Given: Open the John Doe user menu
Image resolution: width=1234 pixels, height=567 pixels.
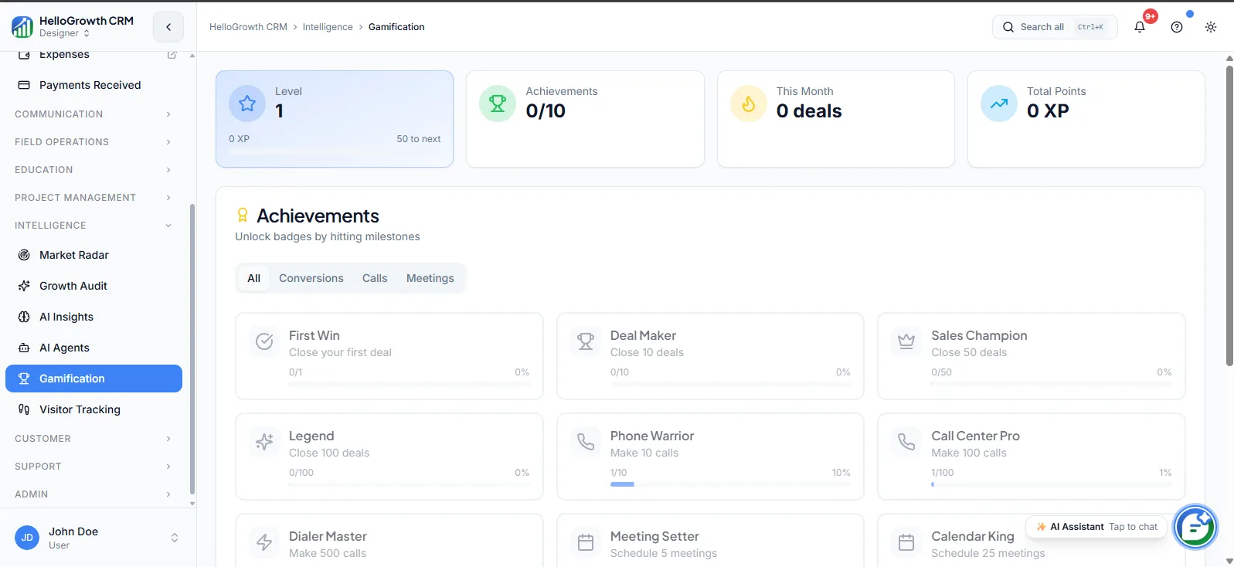Looking at the screenshot, I should coord(97,538).
